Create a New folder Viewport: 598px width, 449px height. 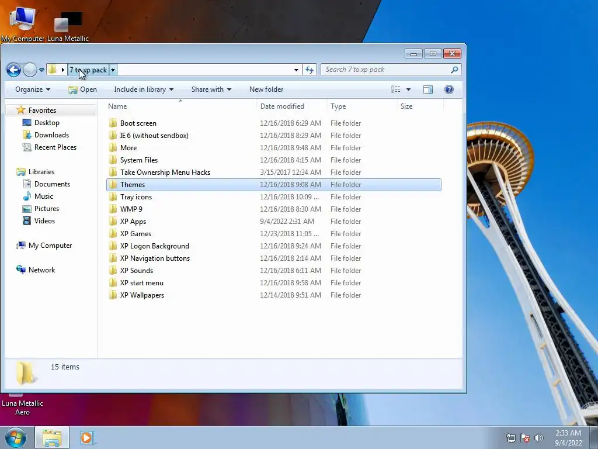(x=266, y=89)
